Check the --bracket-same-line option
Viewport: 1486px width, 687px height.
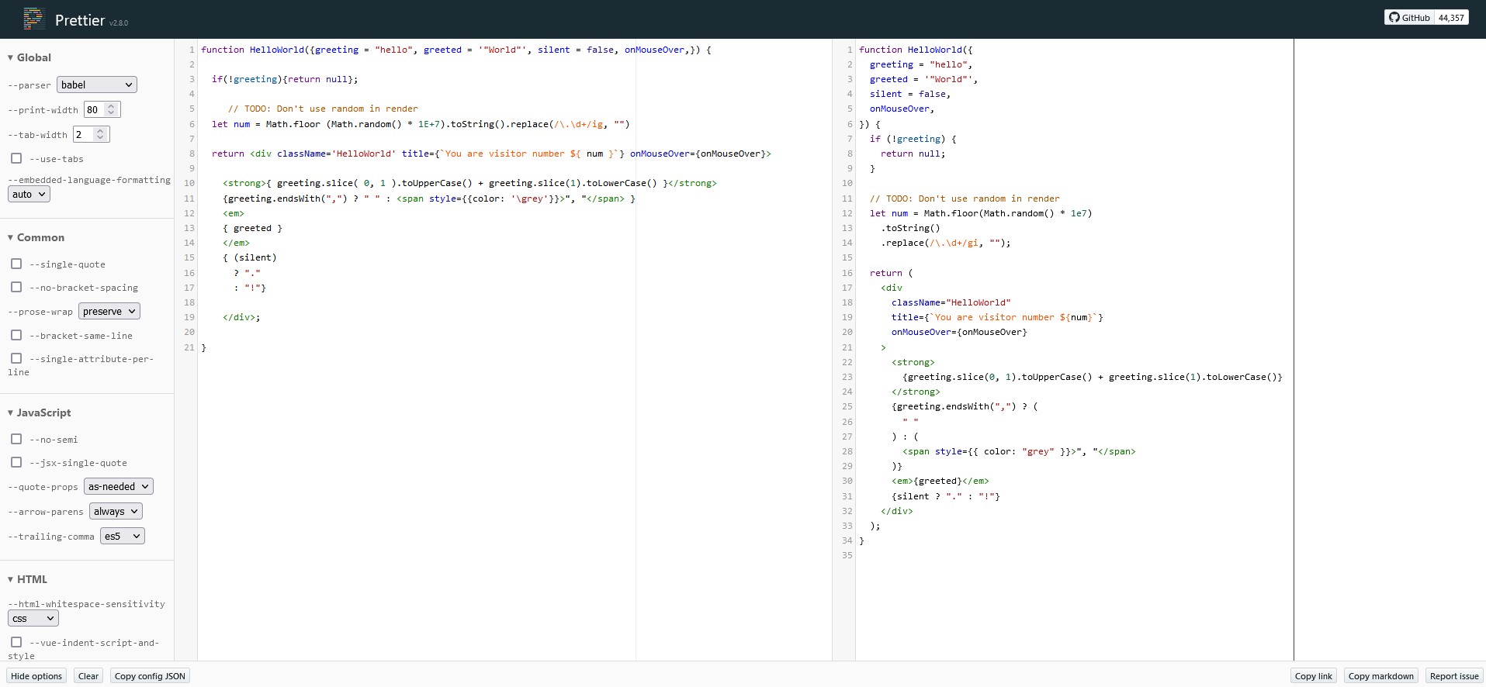(x=16, y=335)
